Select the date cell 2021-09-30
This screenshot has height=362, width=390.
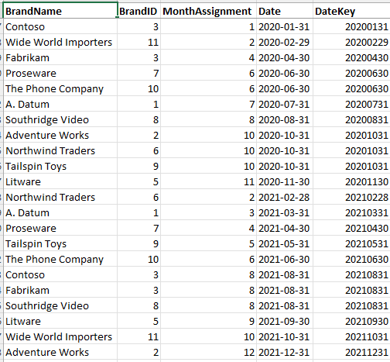click(x=285, y=321)
